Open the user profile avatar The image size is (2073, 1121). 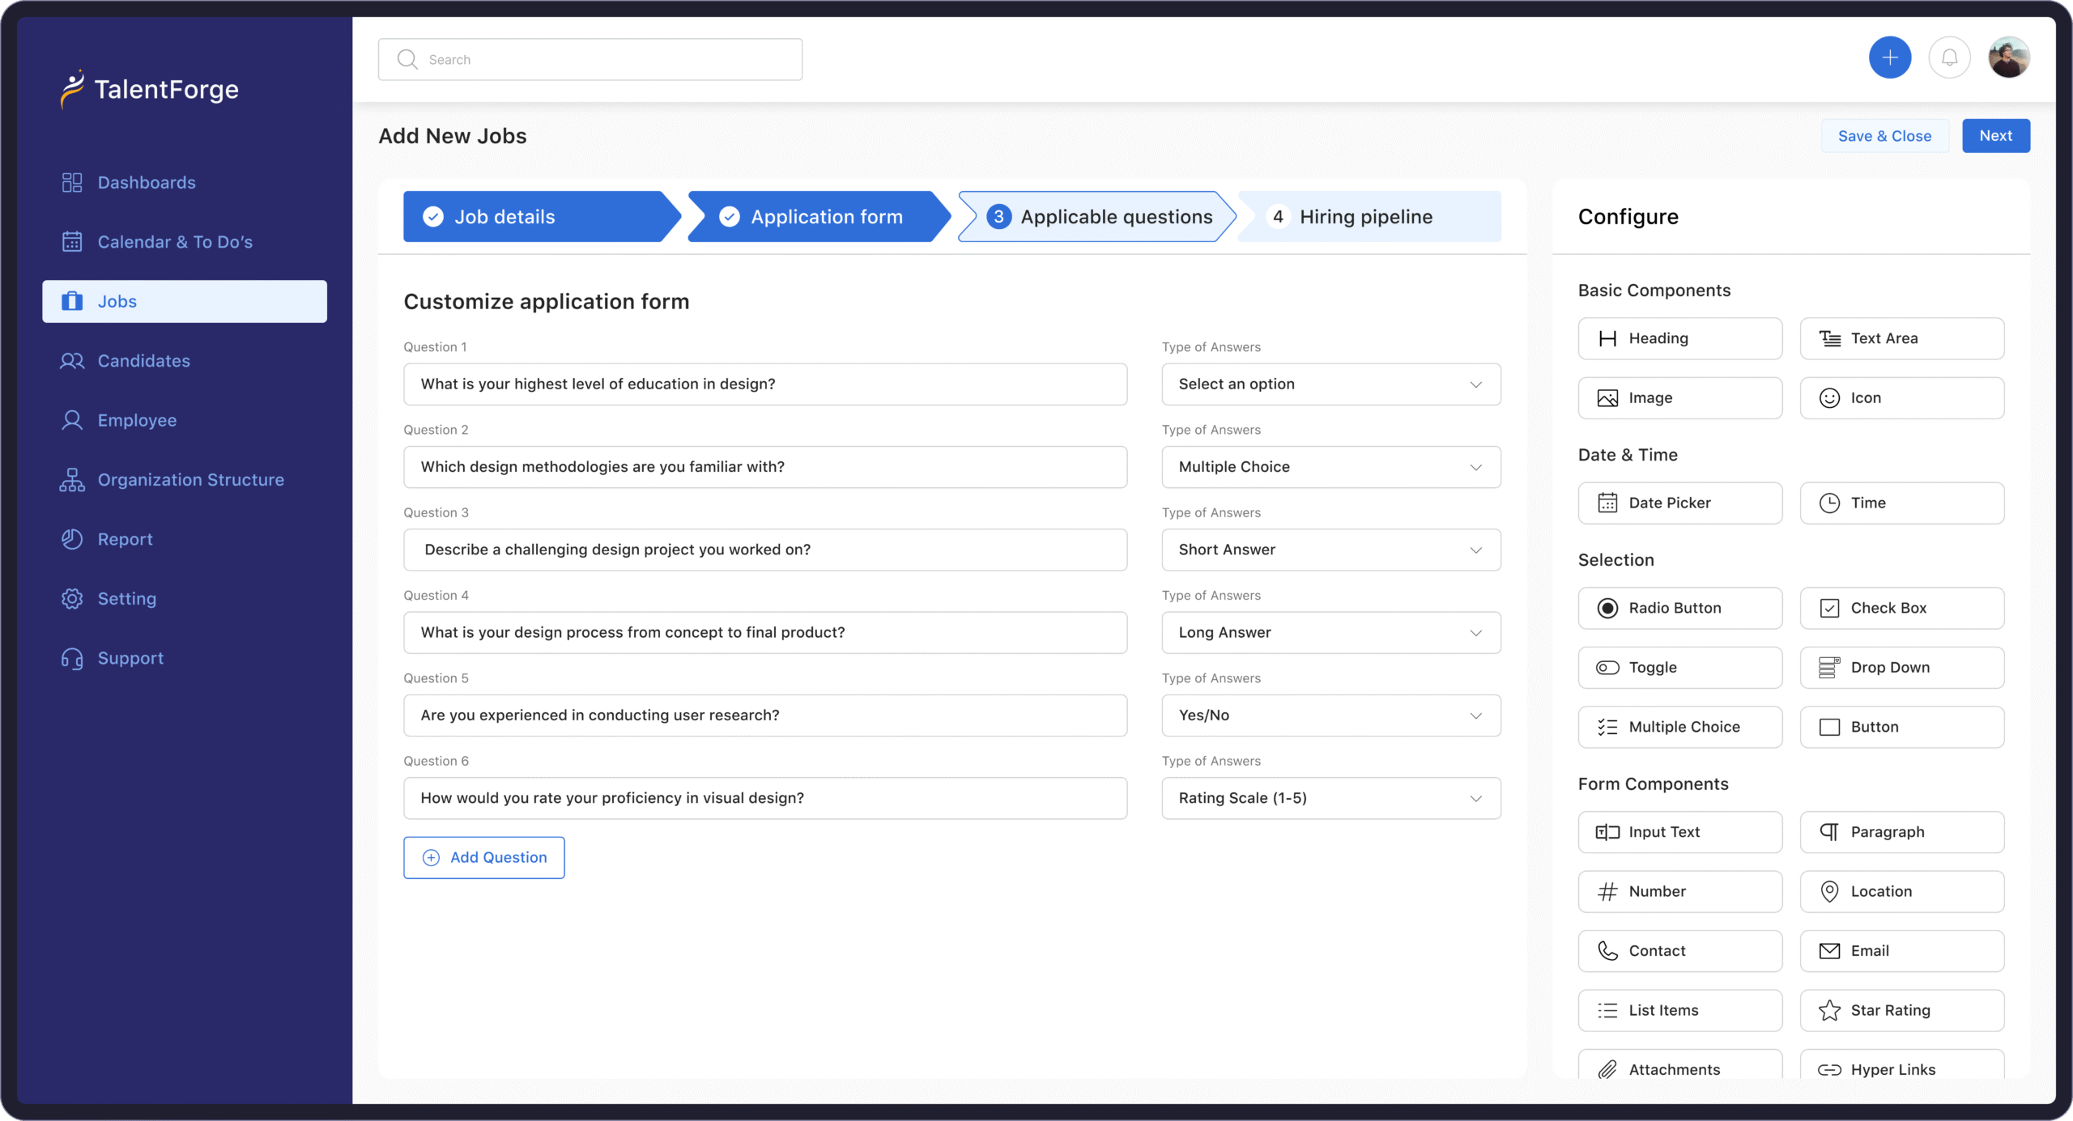tap(2008, 58)
